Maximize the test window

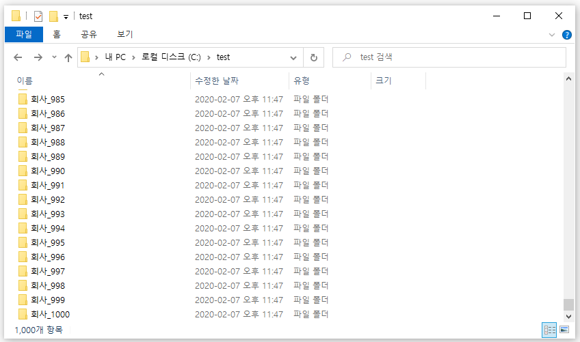[x=527, y=16]
